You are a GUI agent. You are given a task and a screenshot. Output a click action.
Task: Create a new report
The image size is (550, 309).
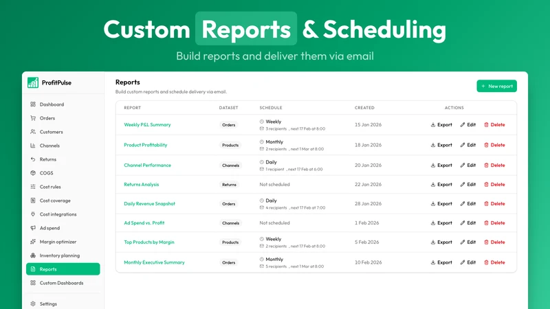[496, 87]
